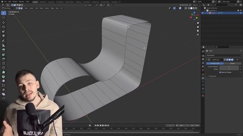Select the Rotate tool

tap(3, 27)
